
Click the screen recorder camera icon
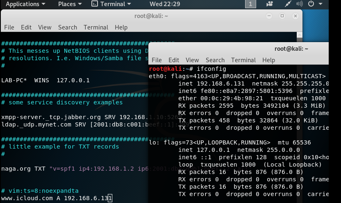pos(270,4)
